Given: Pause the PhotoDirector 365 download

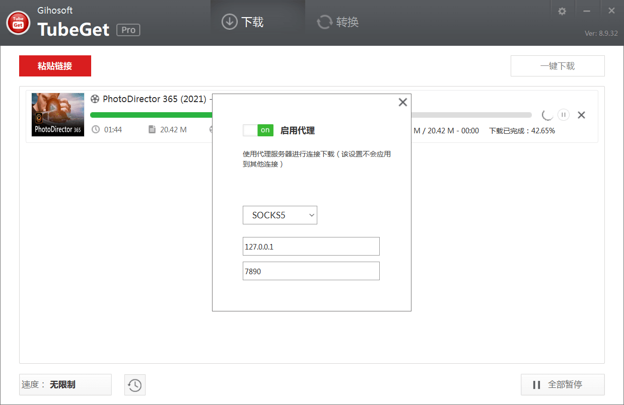Looking at the screenshot, I should 563,115.
